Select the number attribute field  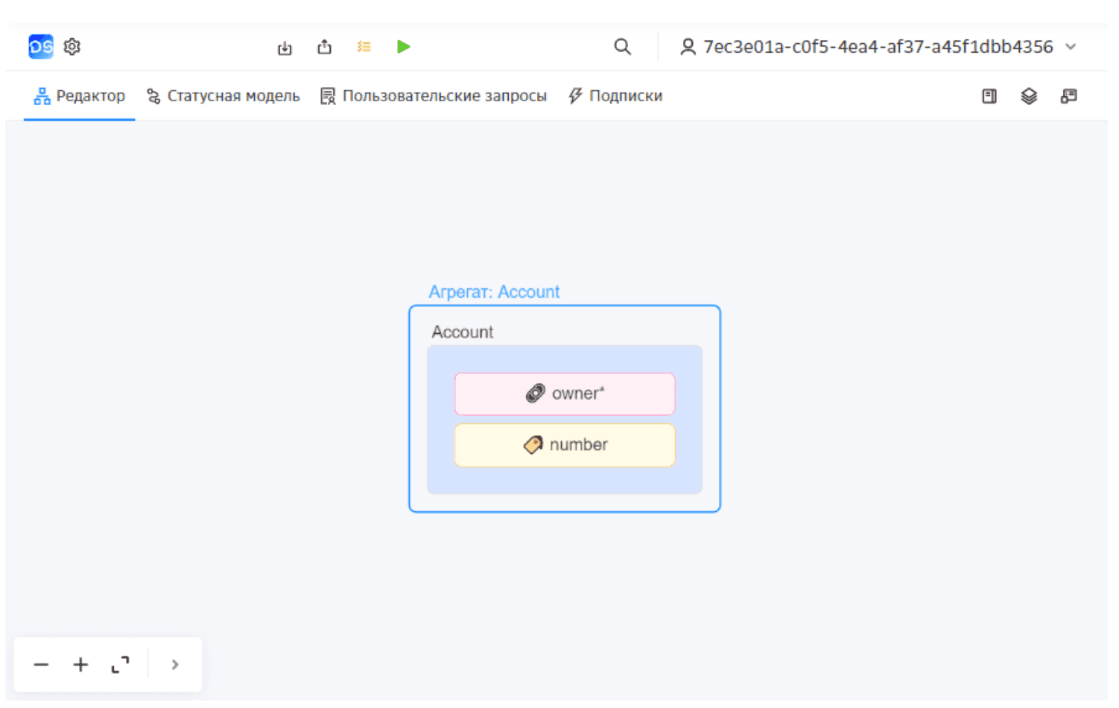565,446
